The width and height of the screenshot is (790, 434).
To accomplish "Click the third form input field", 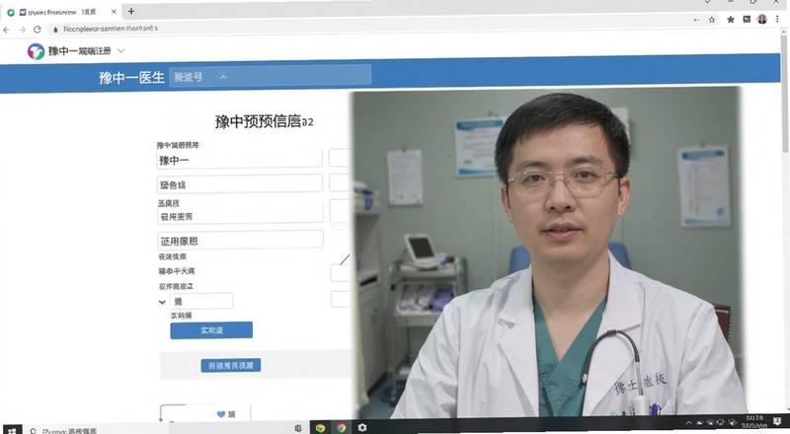I will coord(239,215).
